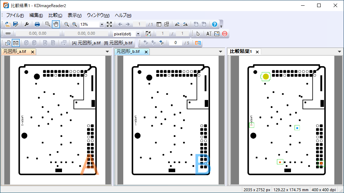The width and height of the screenshot is (344, 193).
Task: Click the zoom out magnifier icon
Action: 67,24
